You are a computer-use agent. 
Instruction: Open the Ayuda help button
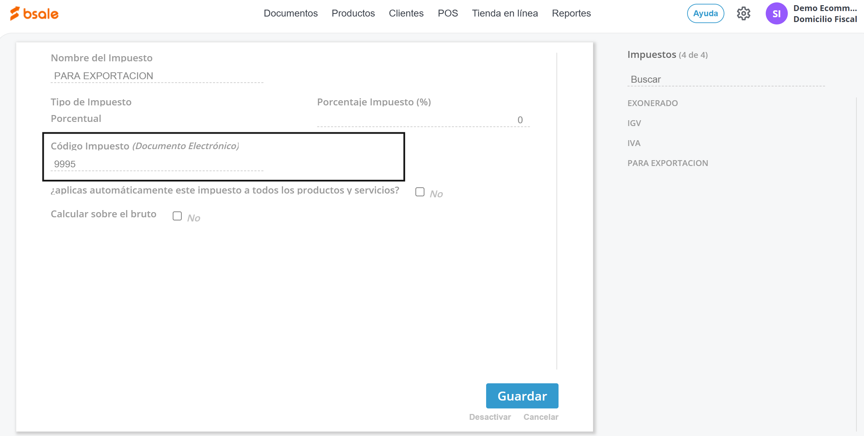(x=705, y=13)
